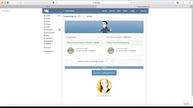The height and width of the screenshot is (108, 193).
Task: Open invite in VK header
Action: tap(125, 11)
